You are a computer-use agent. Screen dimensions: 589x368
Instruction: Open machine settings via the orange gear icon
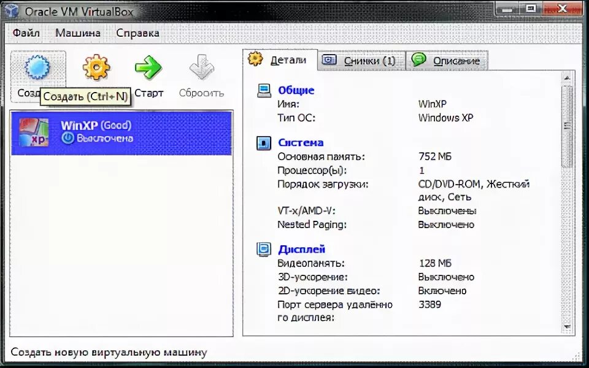tap(96, 67)
